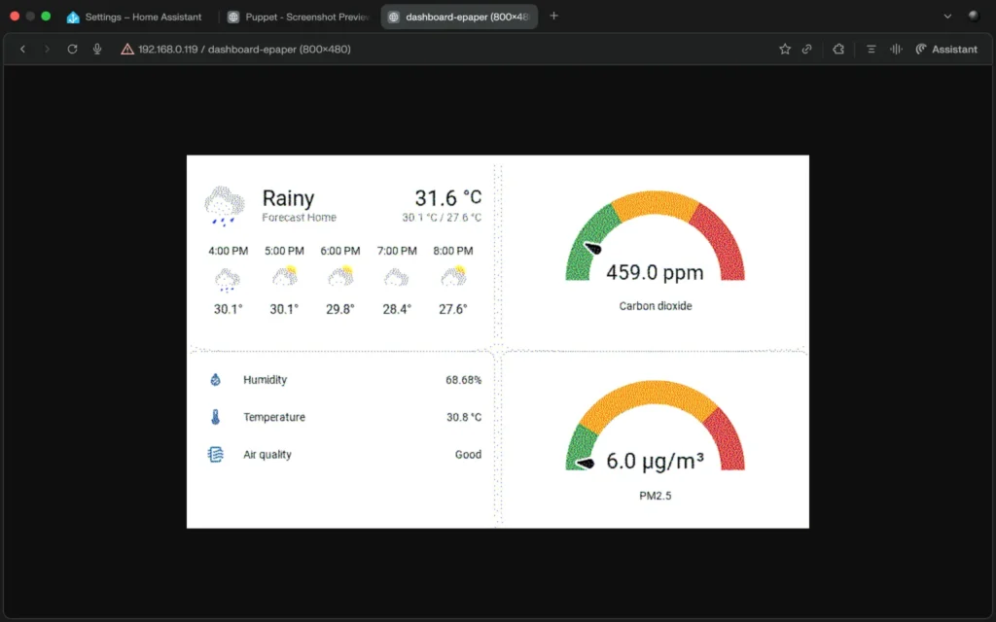Click the 5:00 PM forecast partly cloudy icon
Viewport: 996px width, 622px height.
[285, 277]
